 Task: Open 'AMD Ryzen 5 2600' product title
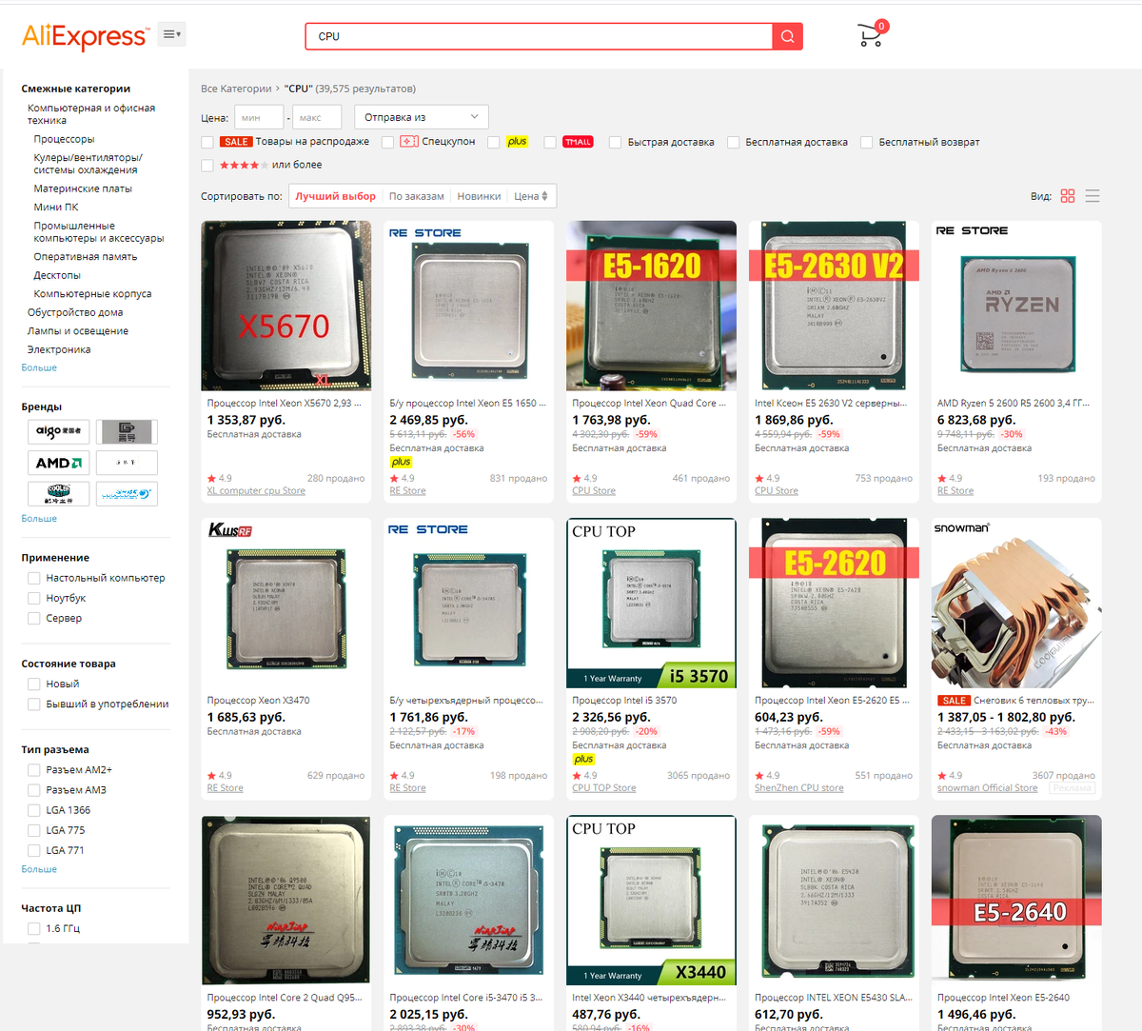(x=1015, y=403)
